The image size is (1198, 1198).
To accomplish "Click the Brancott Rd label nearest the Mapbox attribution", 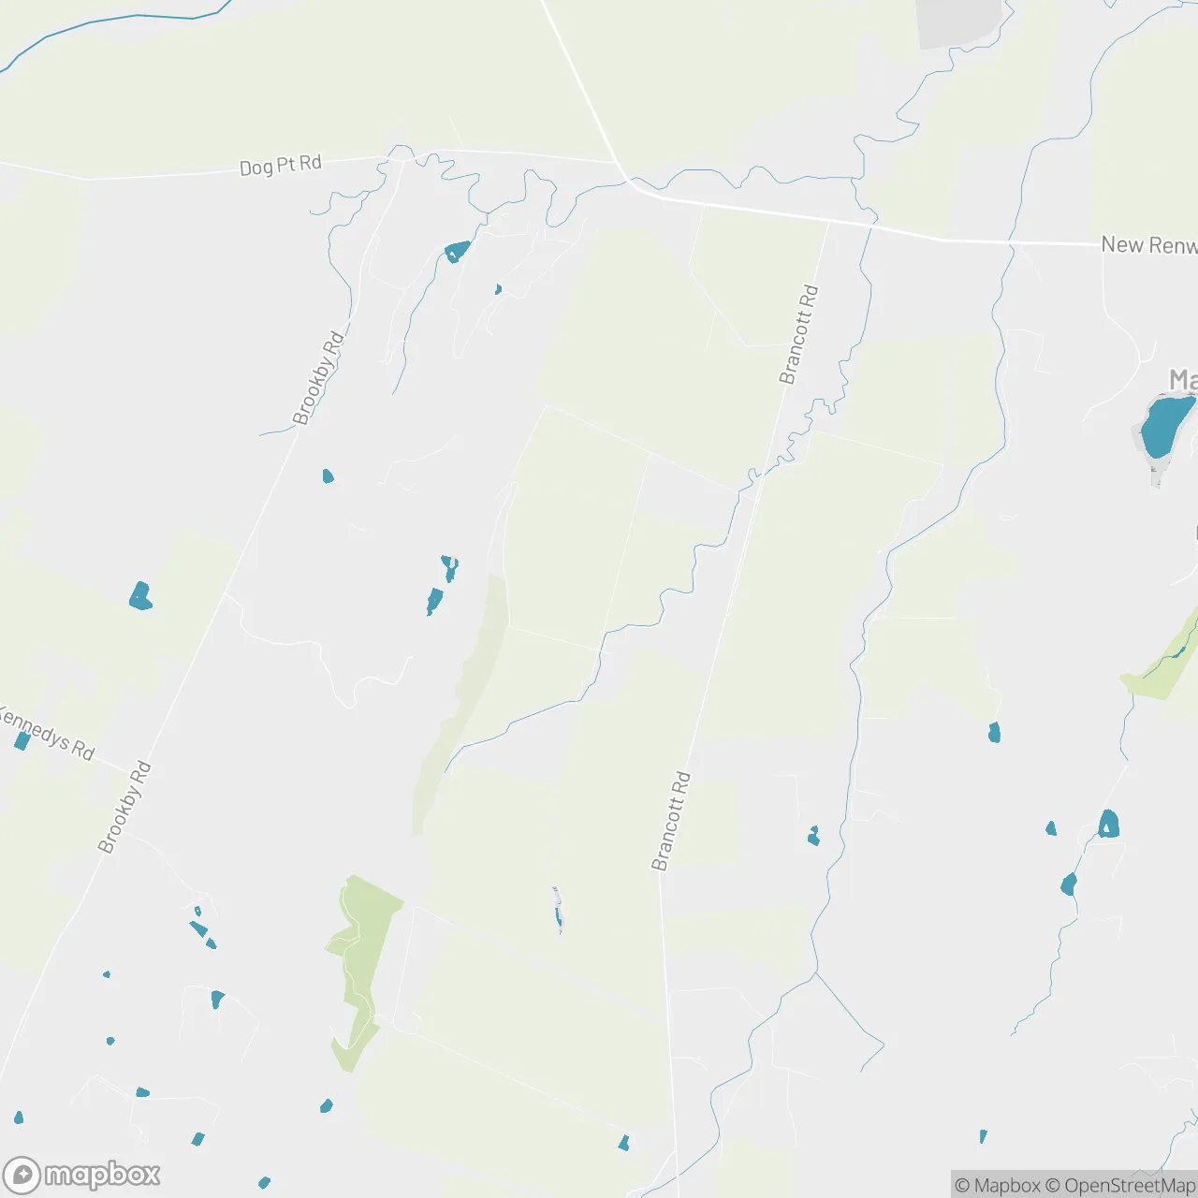I will coord(671,821).
